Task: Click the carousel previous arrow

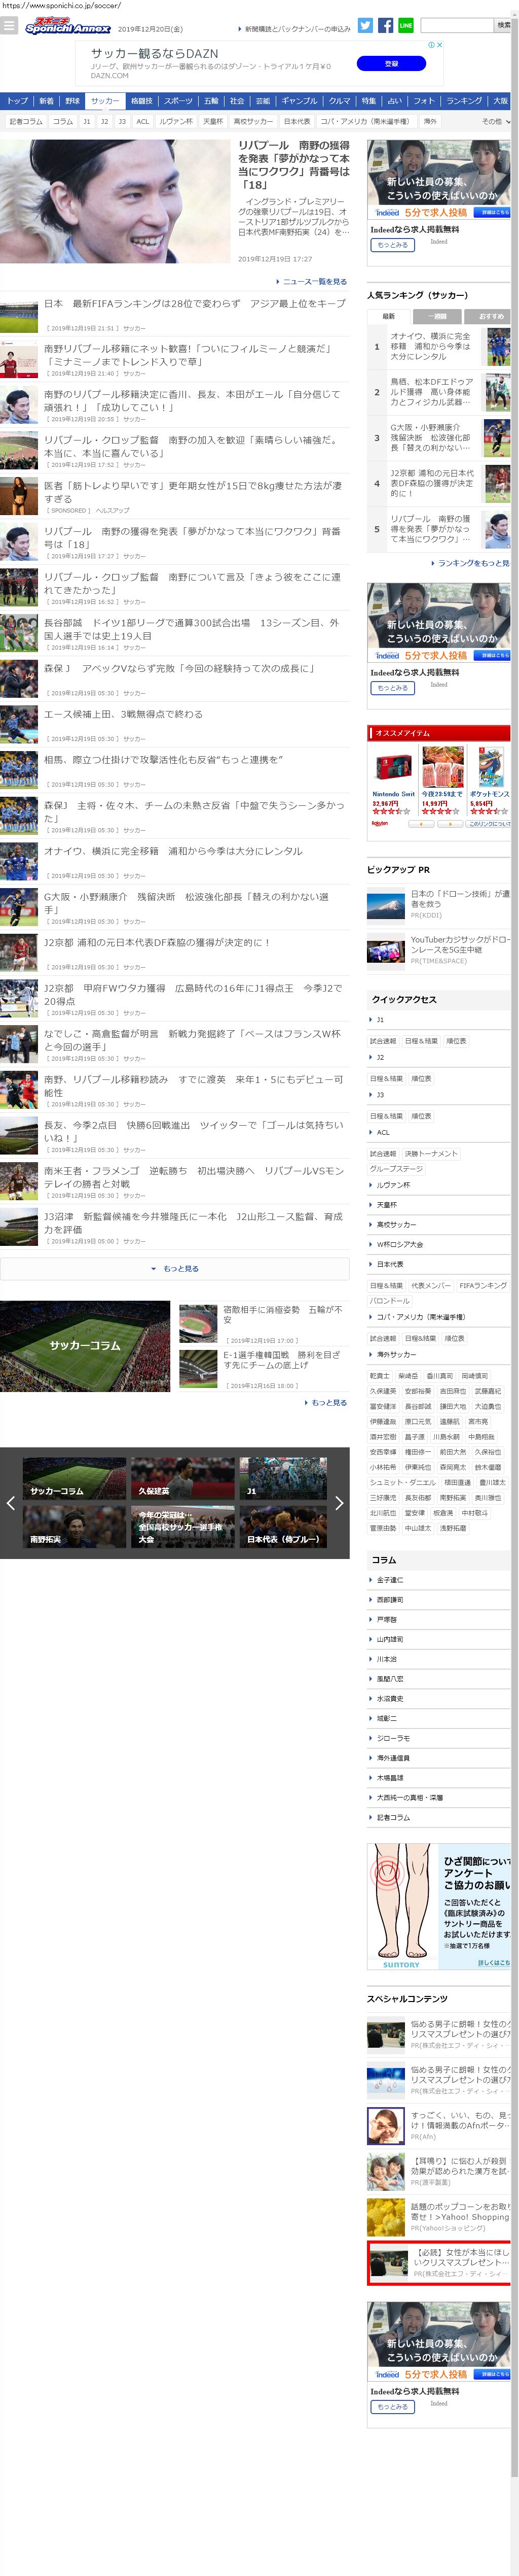Action: (x=11, y=1502)
